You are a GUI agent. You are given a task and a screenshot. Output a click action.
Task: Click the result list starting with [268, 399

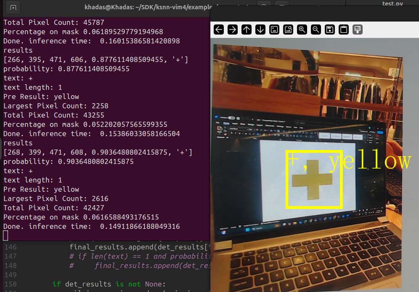click(98, 152)
